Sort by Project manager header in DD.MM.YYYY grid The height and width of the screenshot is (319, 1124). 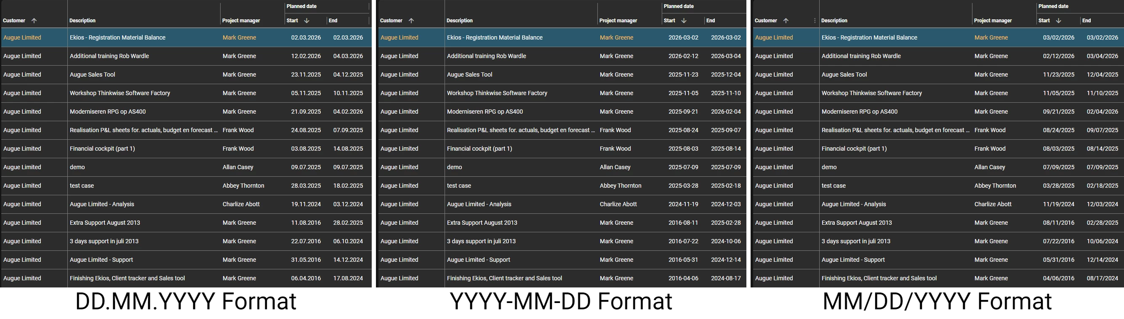tap(241, 21)
